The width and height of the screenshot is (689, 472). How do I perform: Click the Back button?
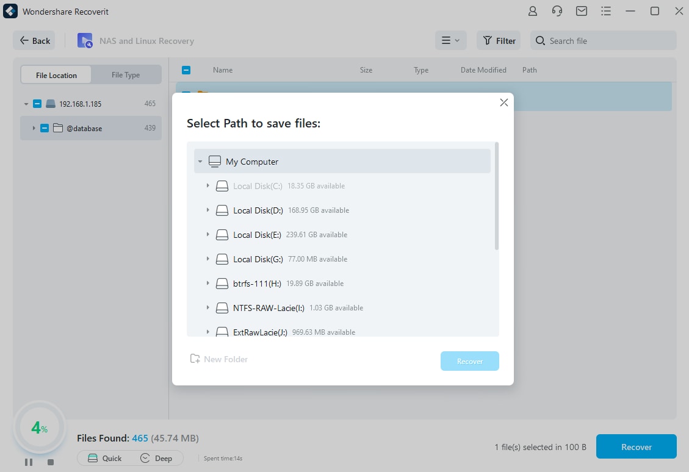[x=34, y=41]
